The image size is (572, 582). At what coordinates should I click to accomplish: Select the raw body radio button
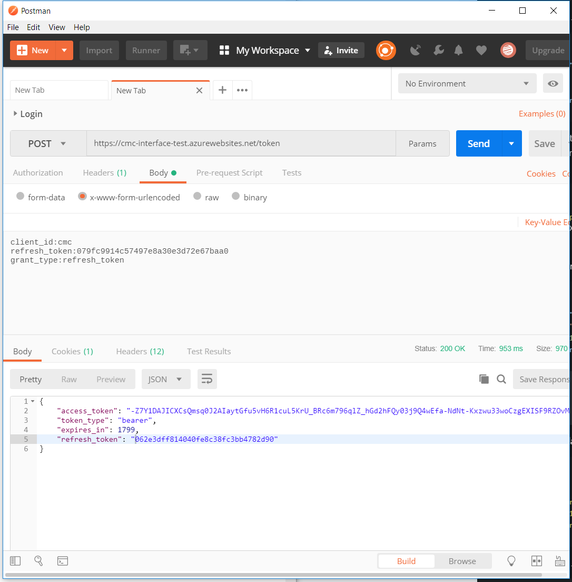click(x=198, y=197)
